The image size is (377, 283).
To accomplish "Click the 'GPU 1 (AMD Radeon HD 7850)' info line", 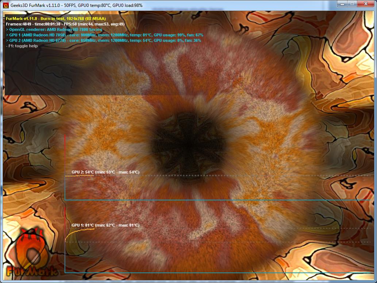I will point(105,35).
